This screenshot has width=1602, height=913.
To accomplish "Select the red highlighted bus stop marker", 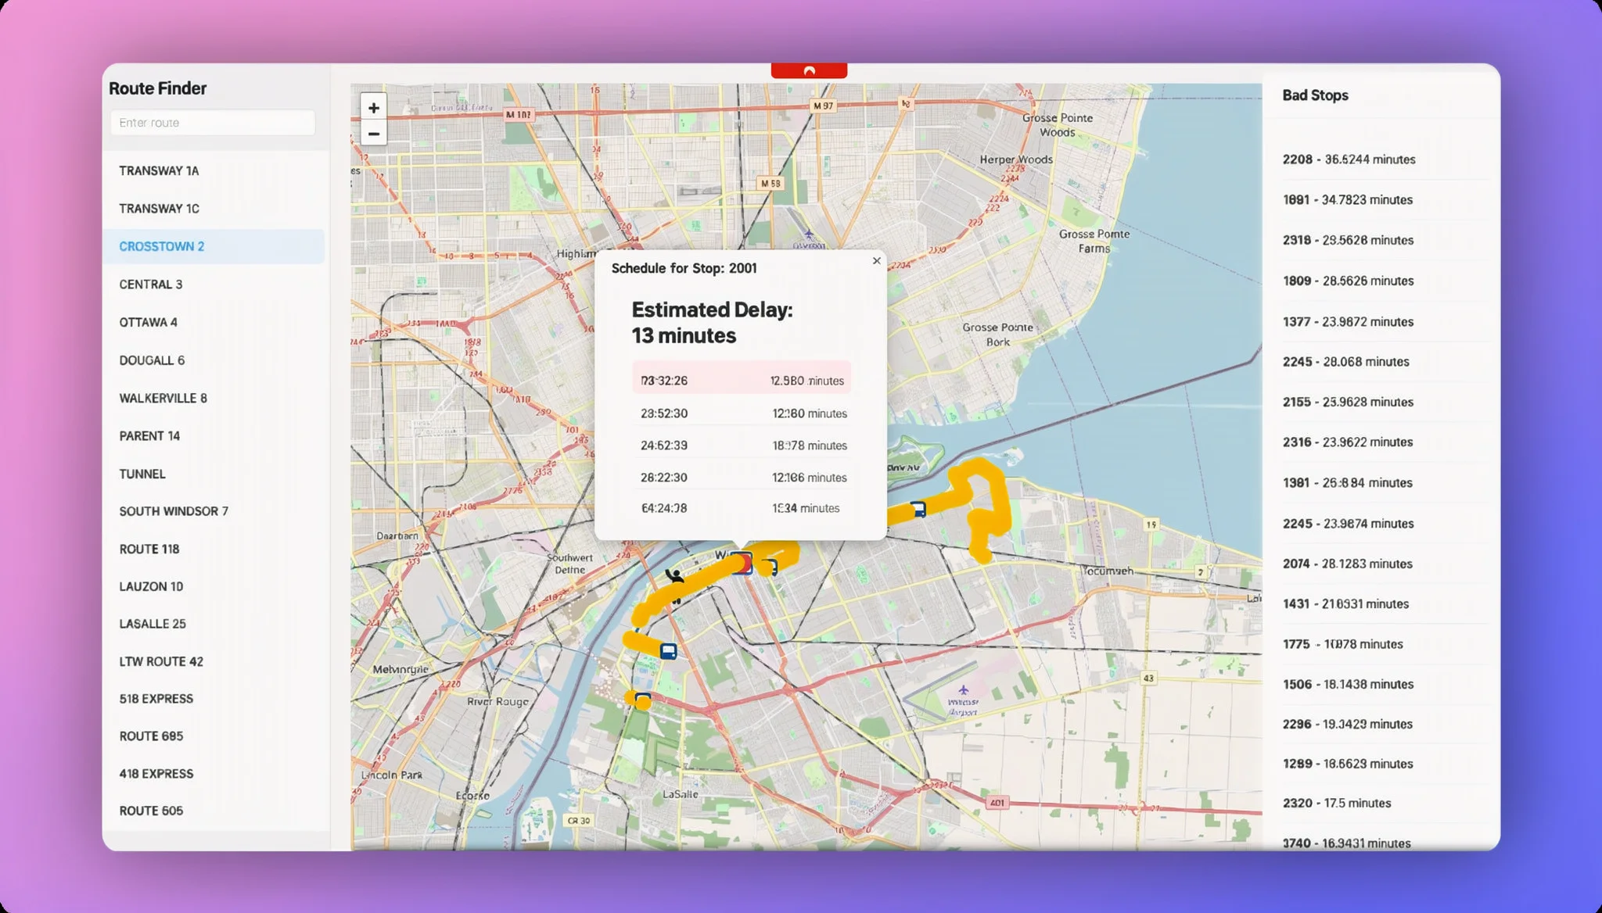I will pos(741,563).
